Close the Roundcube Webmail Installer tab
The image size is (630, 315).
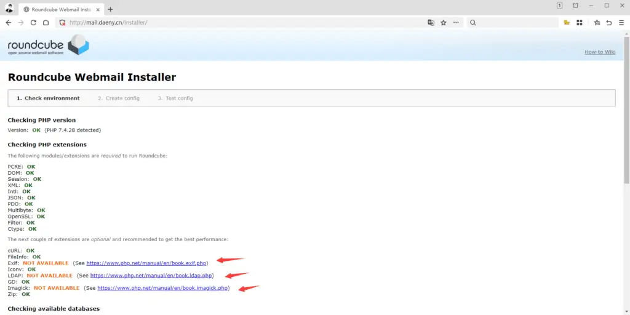98,10
